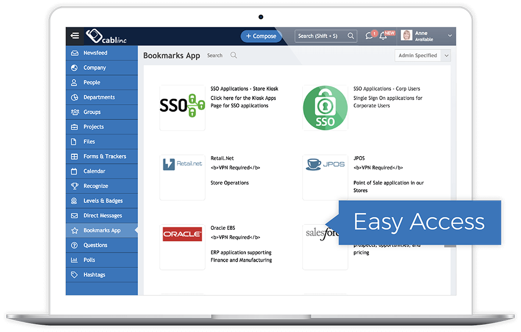
Task: Click Forms & Trackers grid icon
Action: tap(75, 156)
